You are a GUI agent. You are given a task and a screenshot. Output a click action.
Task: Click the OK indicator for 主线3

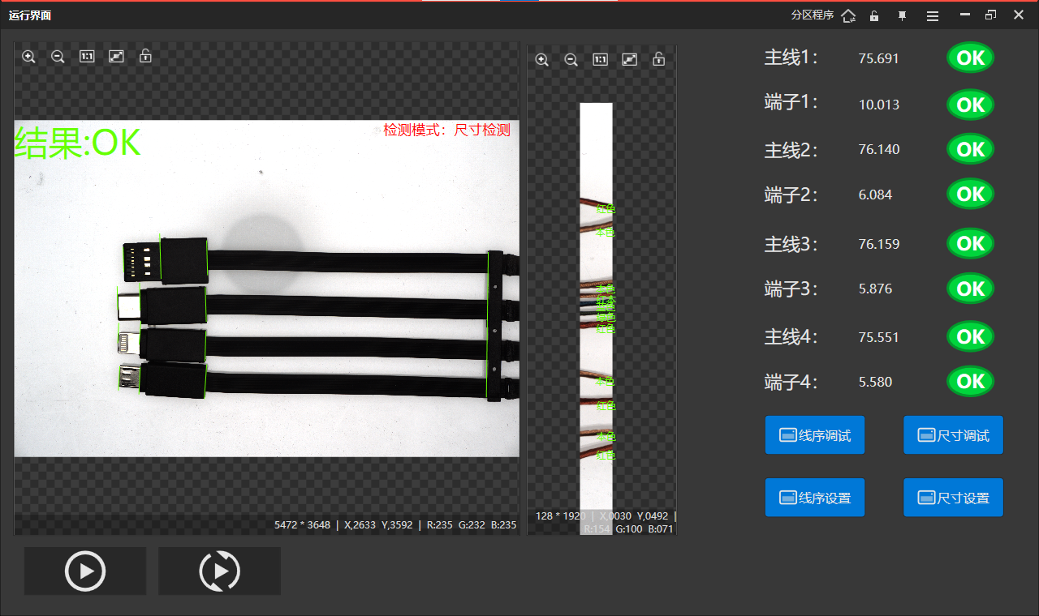click(x=971, y=243)
